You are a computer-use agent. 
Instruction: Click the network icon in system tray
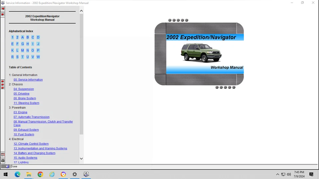tap(283, 174)
